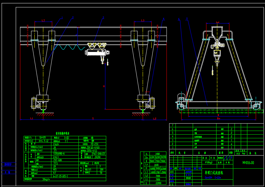Click callout number 2 leader label
The width and height of the screenshot is (265, 187).
tap(73, 18)
